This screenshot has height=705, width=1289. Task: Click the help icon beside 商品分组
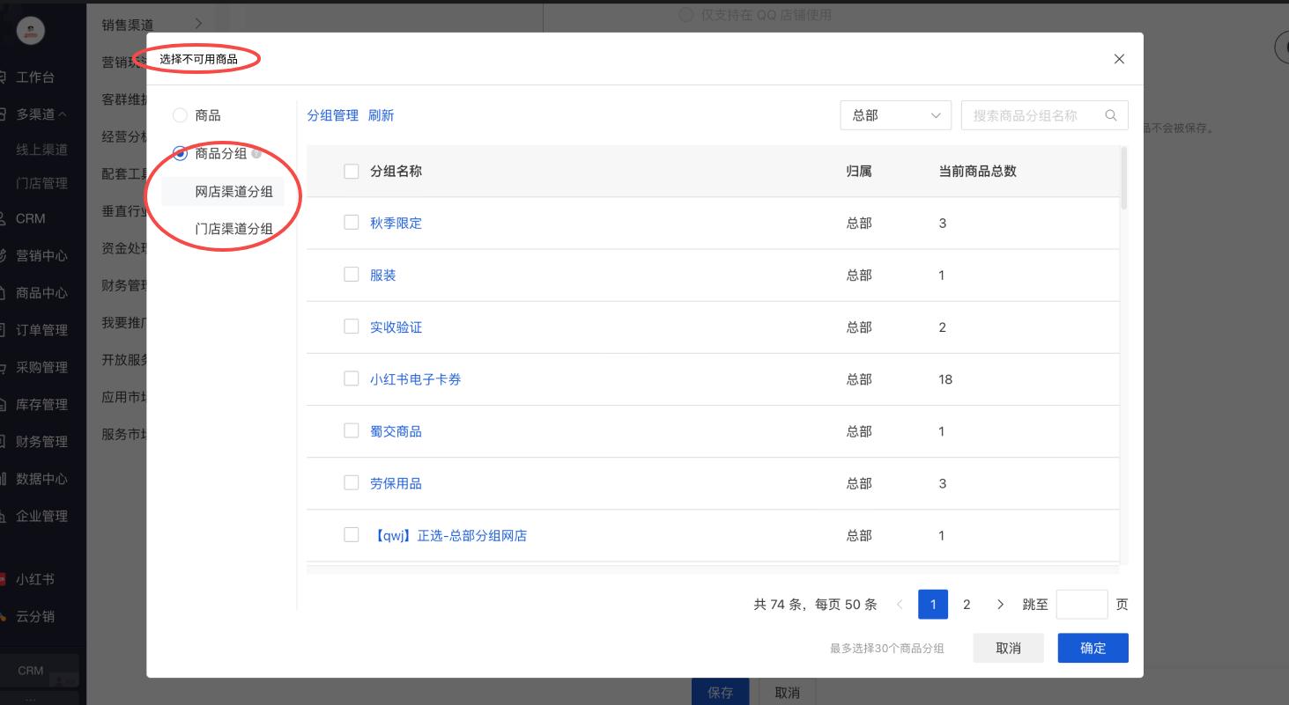pos(256,154)
